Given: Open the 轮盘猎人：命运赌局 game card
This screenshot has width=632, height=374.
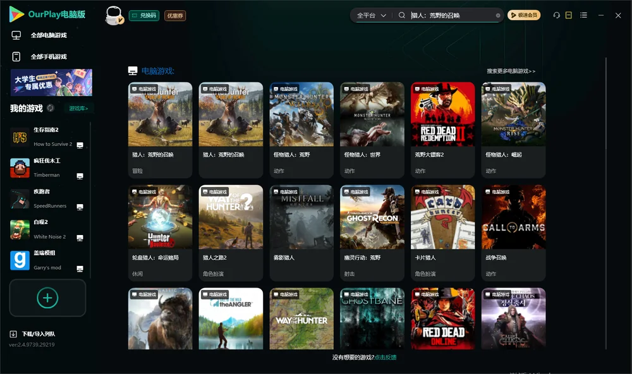Looking at the screenshot, I should pos(160,232).
